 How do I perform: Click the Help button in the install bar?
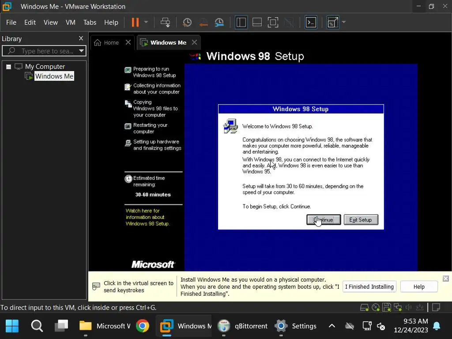pos(419,286)
